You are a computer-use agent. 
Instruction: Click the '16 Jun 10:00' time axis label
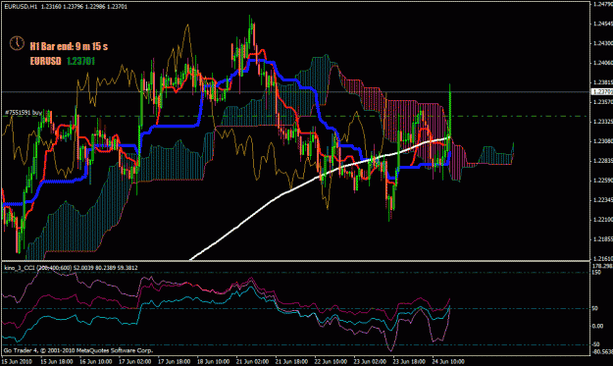click(96, 362)
